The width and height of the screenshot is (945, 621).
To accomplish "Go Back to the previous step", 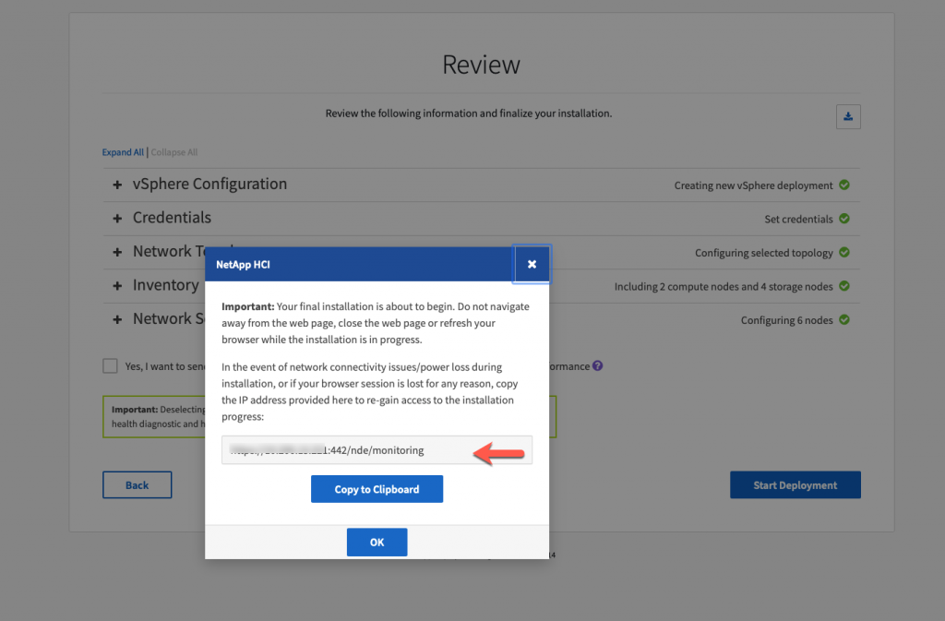I will [x=137, y=484].
